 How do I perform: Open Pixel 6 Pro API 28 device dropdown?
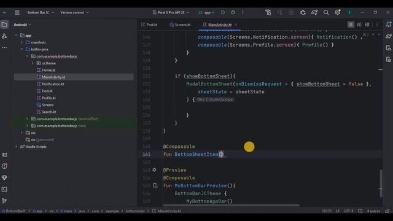171,12
